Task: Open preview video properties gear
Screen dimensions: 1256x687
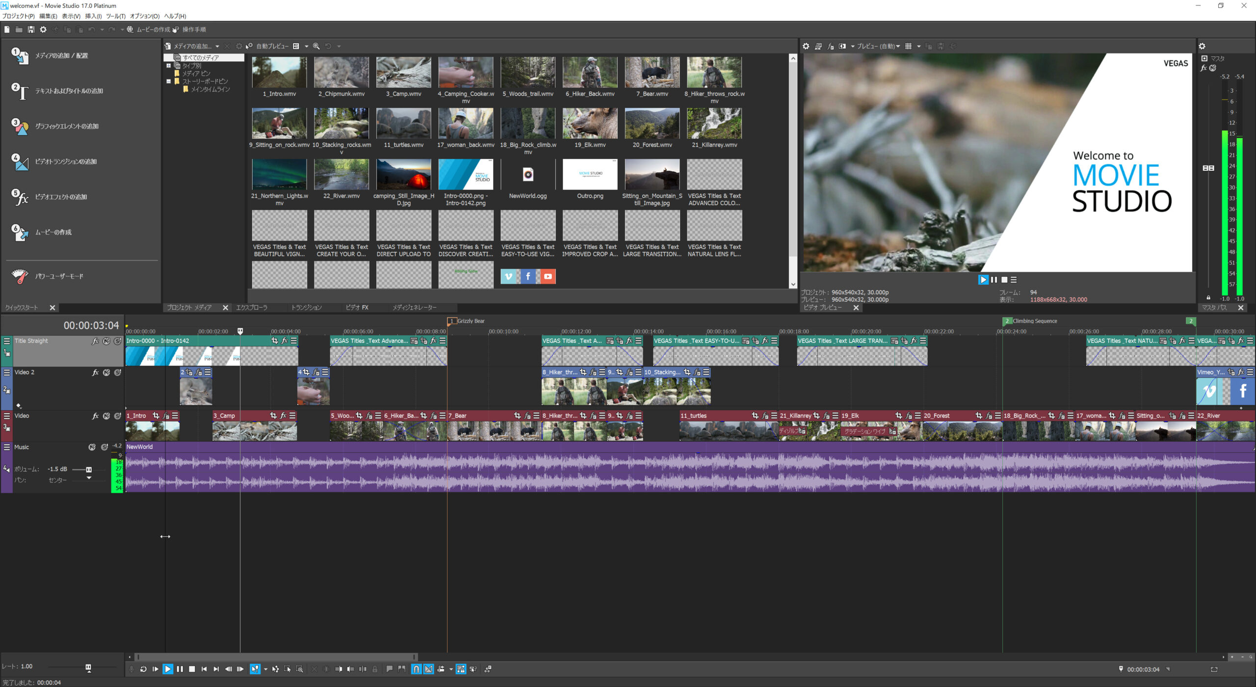Action: (x=806, y=46)
